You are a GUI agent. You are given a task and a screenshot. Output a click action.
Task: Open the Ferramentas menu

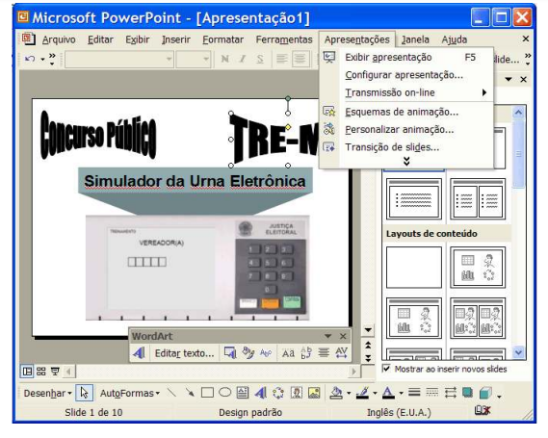(284, 39)
